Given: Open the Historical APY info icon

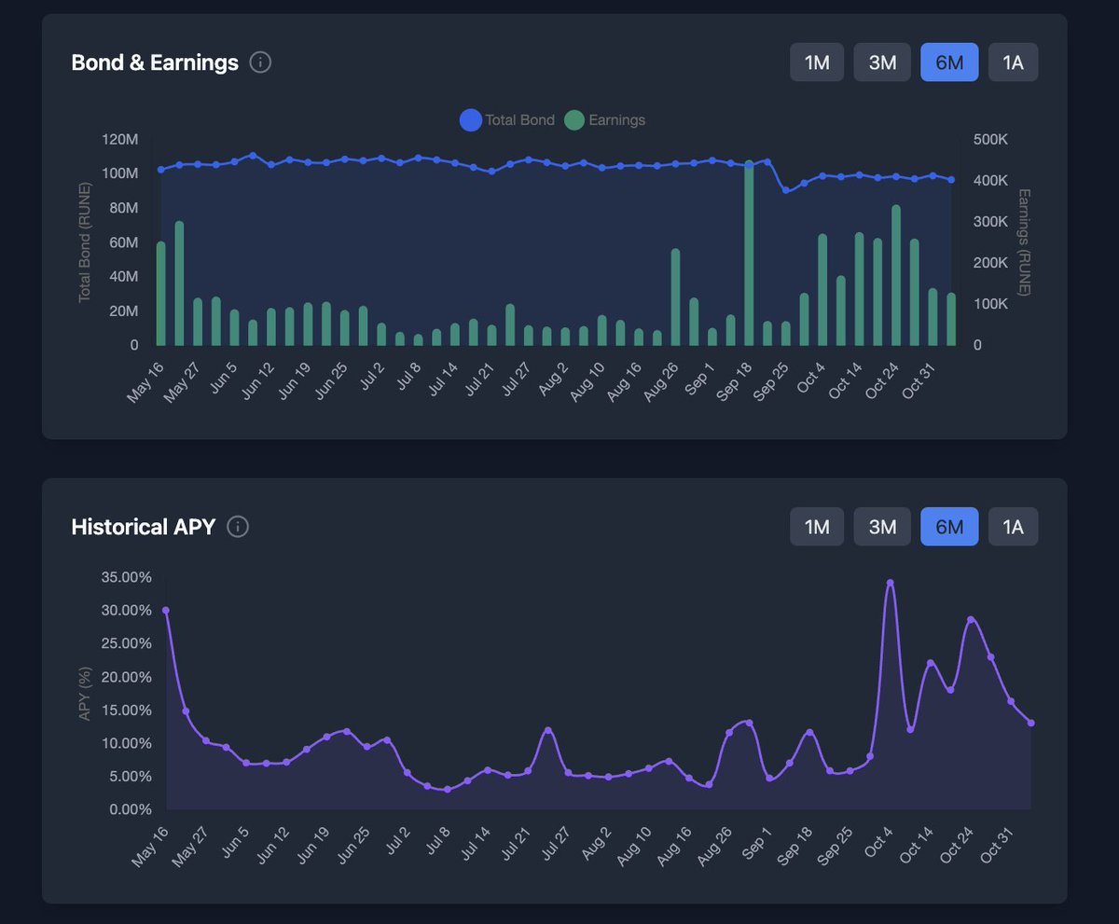Looking at the screenshot, I should click(238, 527).
